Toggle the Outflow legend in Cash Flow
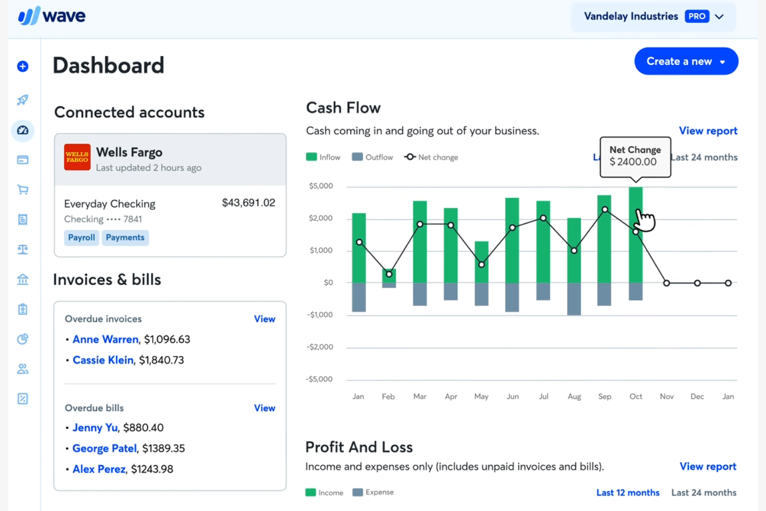766x511 pixels. pos(372,157)
